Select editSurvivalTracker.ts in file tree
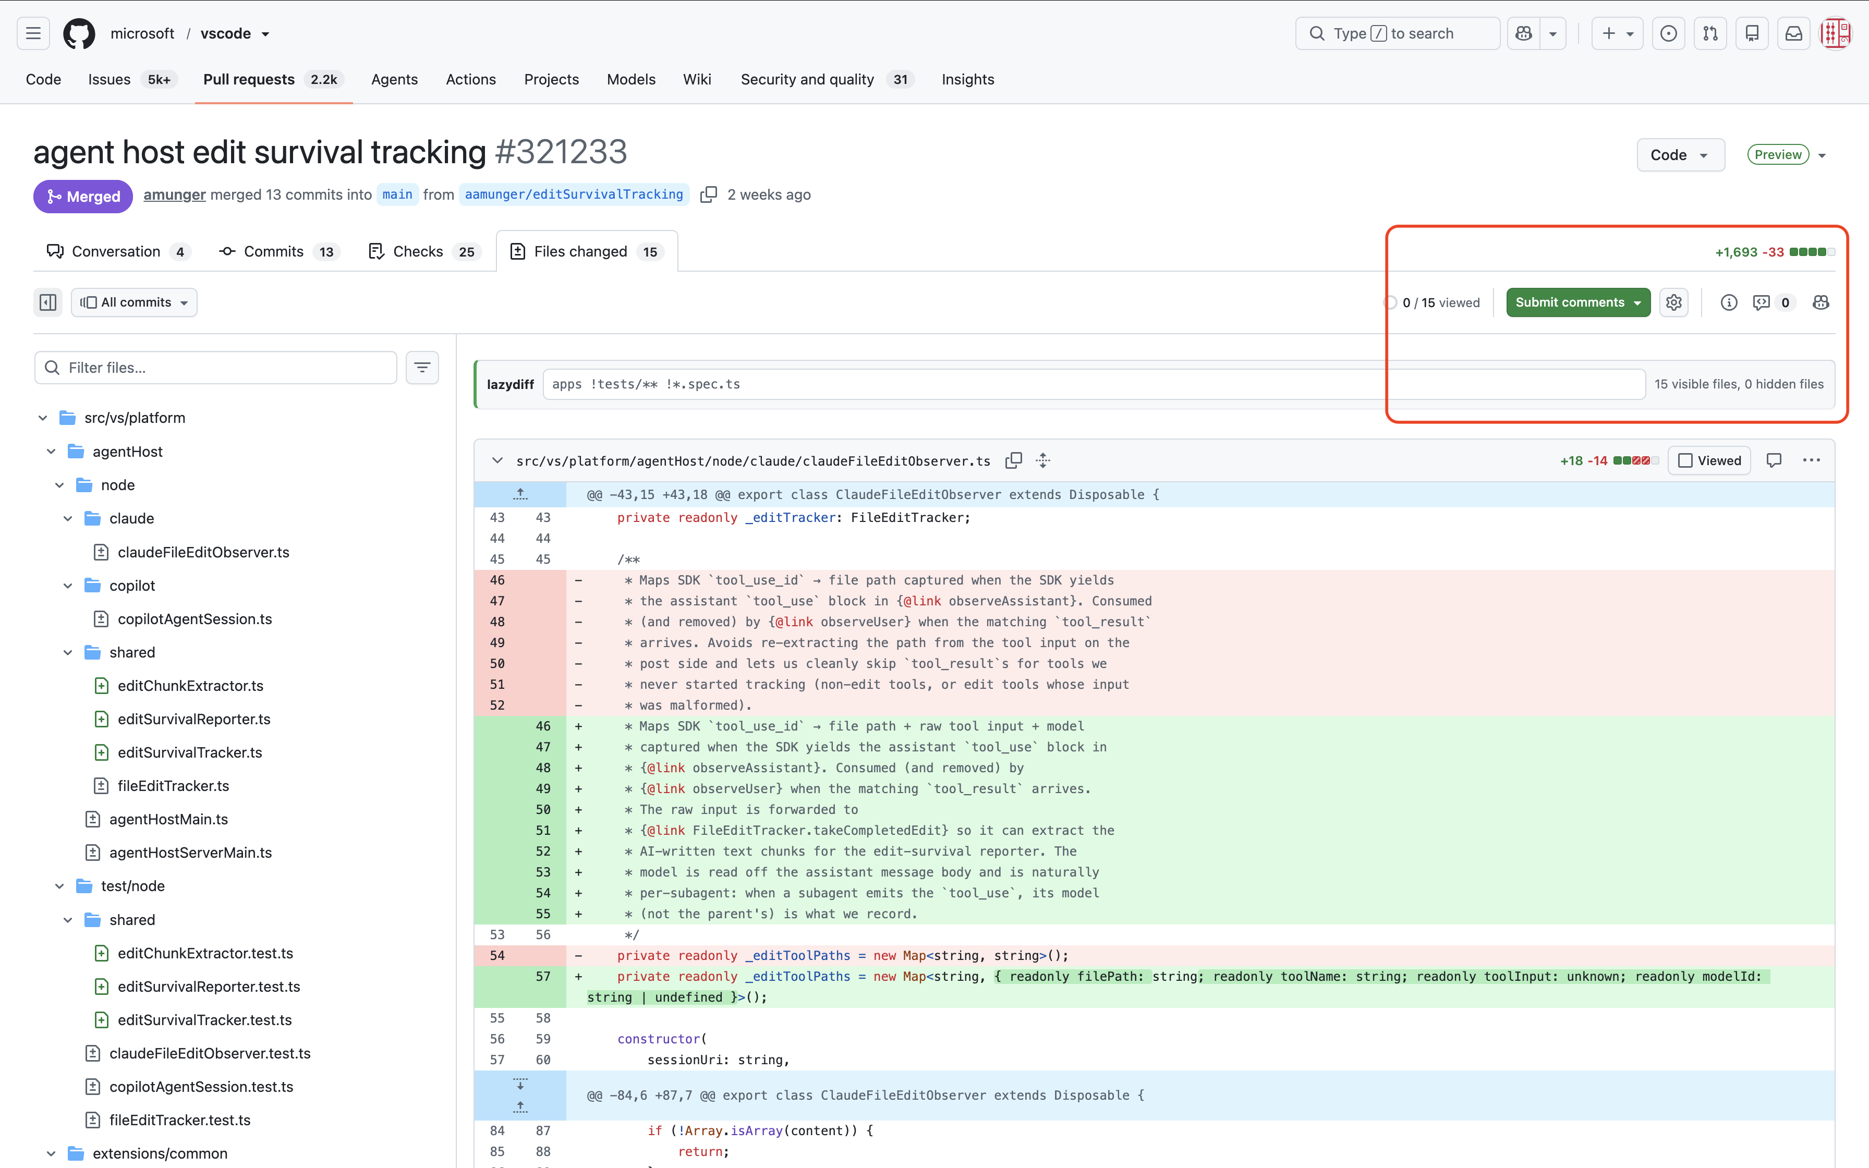1869x1168 pixels. [189, 752]
